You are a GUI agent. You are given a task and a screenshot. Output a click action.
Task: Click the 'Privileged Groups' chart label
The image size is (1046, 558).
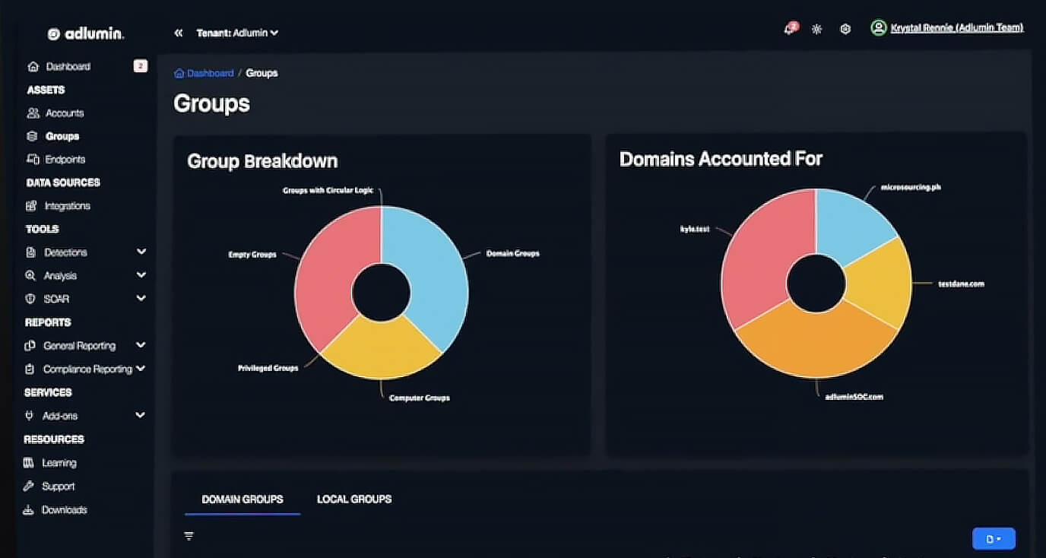tap(268, 368)
